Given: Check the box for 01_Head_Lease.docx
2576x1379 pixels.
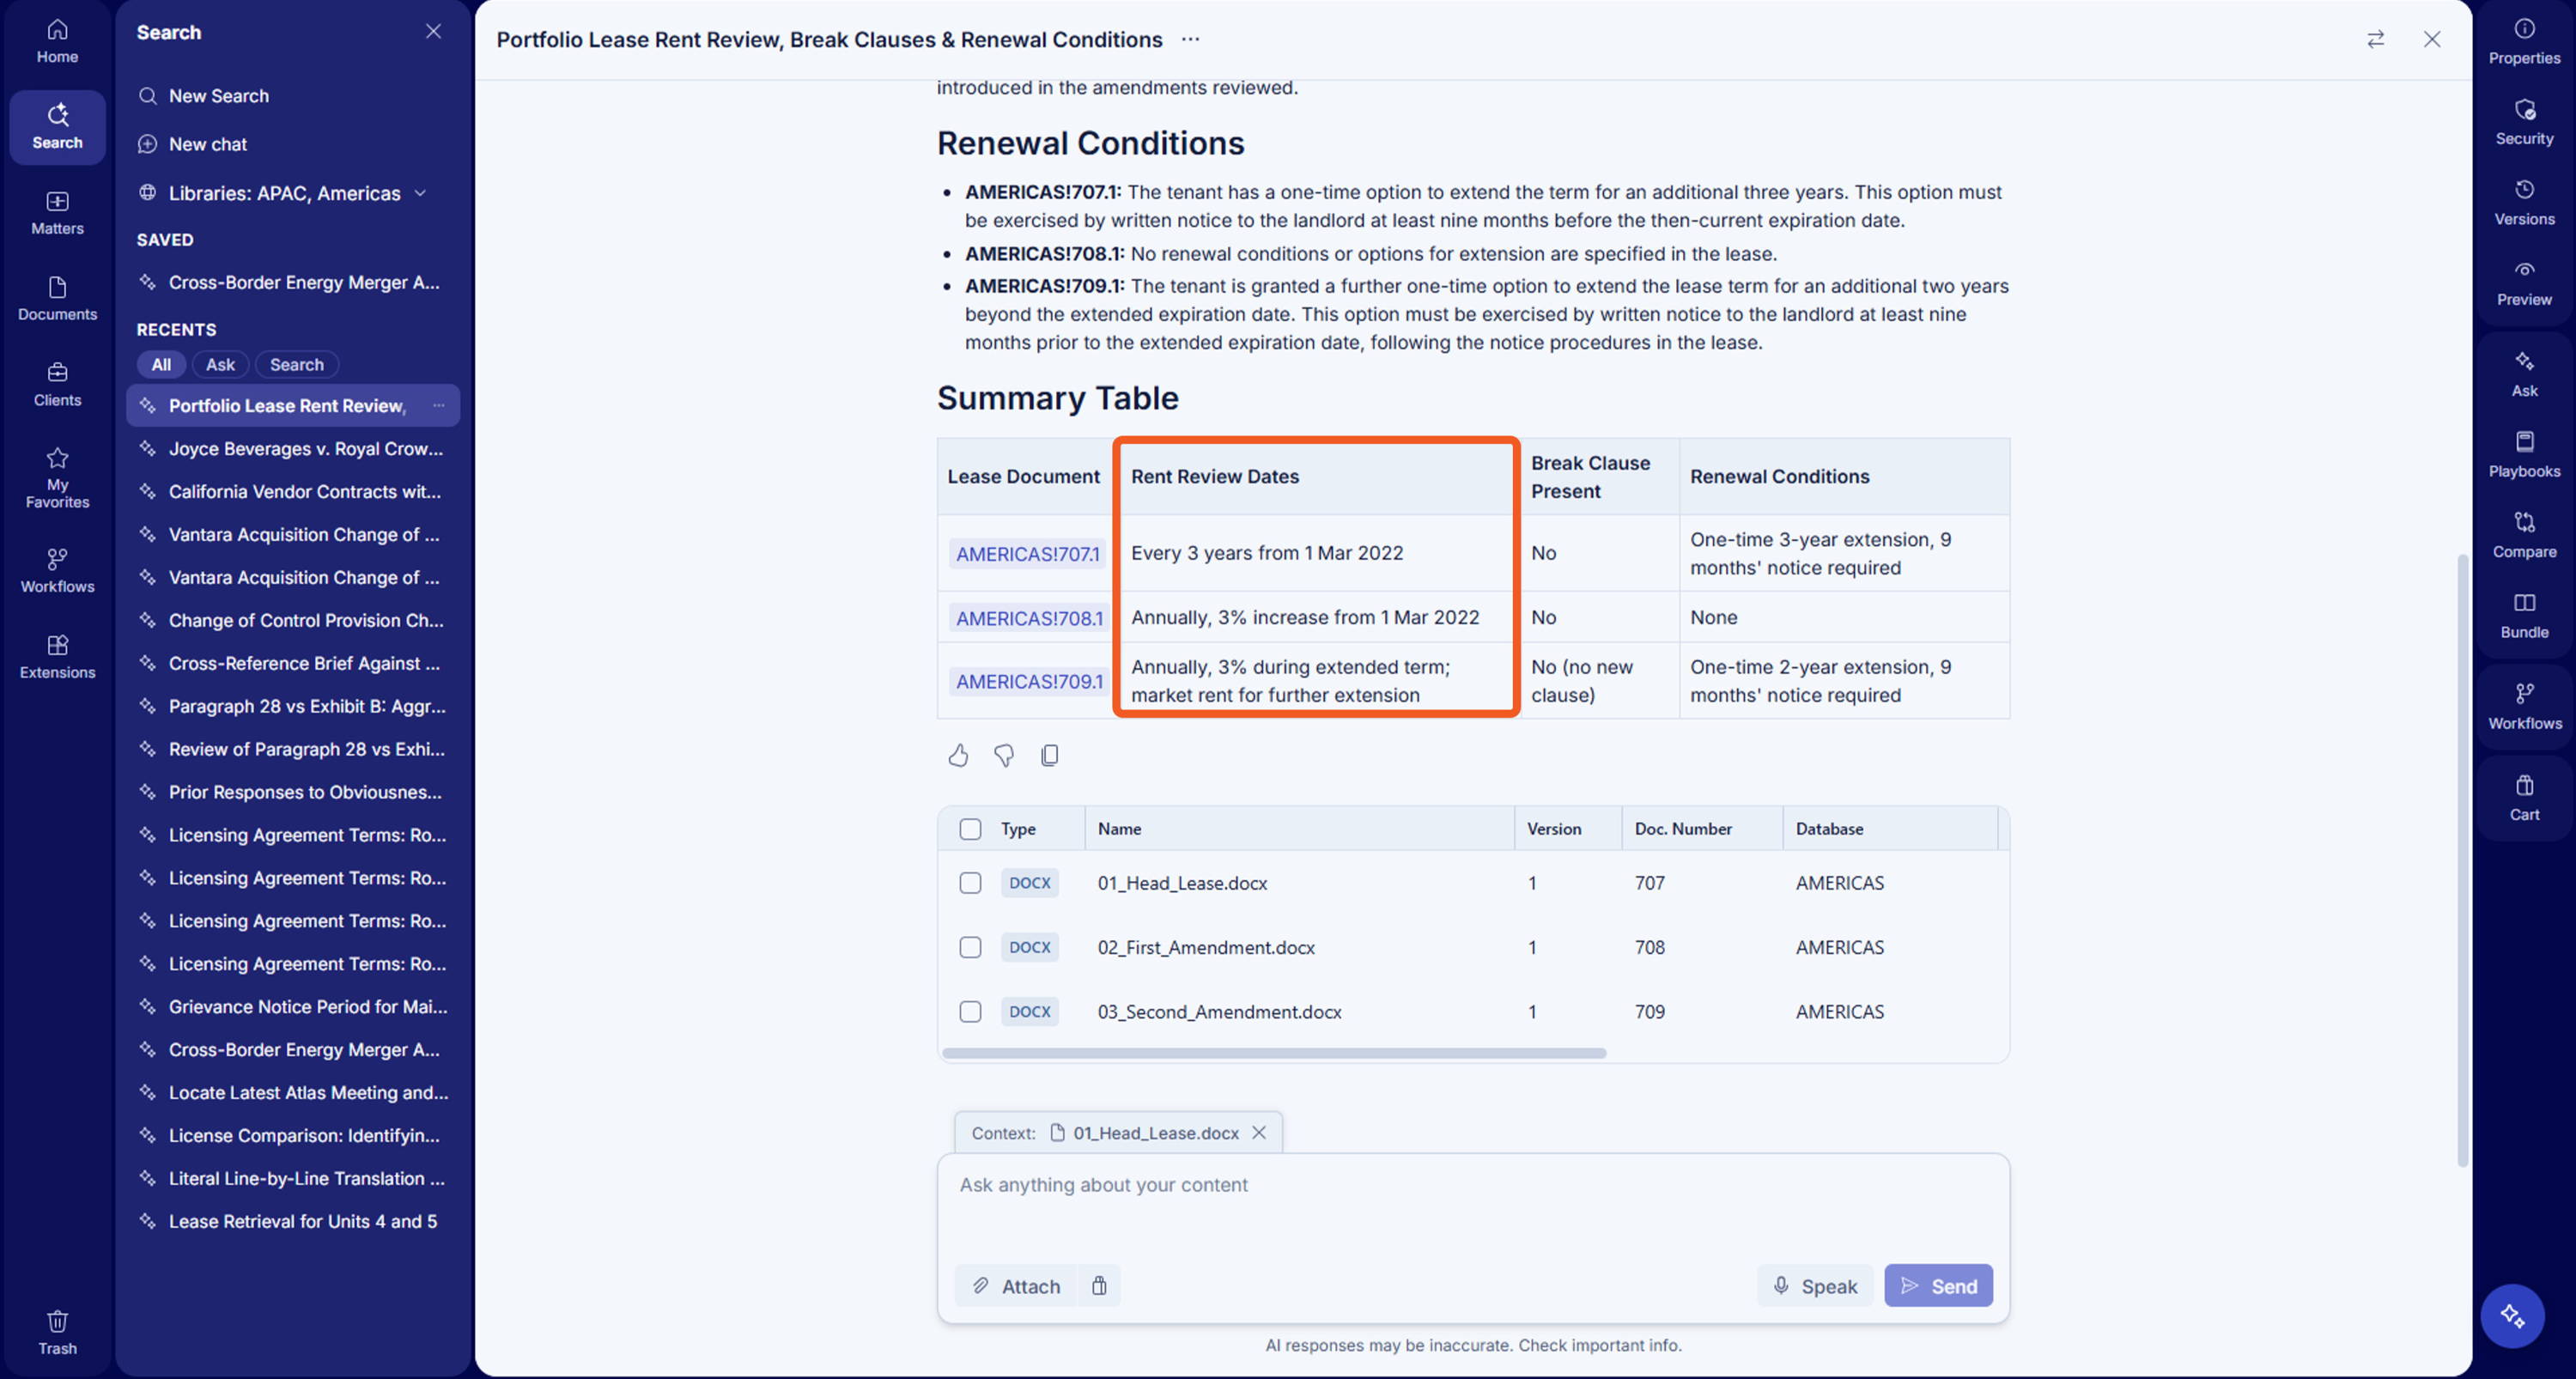Looking at the screenshot, I should (x=970, y=883).
